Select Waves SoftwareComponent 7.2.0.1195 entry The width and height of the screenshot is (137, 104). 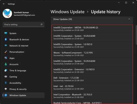pyautogui.click(x=92, y=54)
